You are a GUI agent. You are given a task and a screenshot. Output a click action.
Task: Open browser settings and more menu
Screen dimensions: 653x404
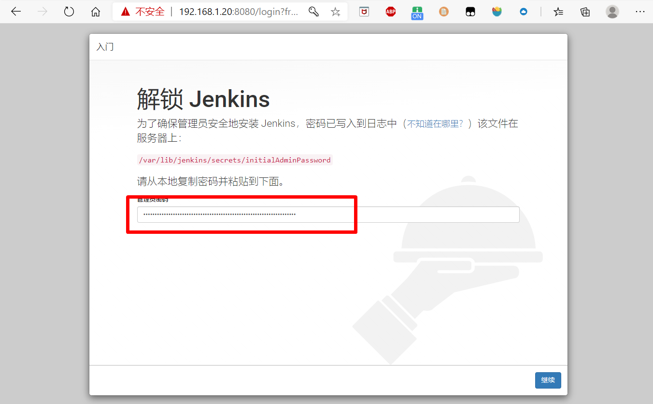click(640, 12)
